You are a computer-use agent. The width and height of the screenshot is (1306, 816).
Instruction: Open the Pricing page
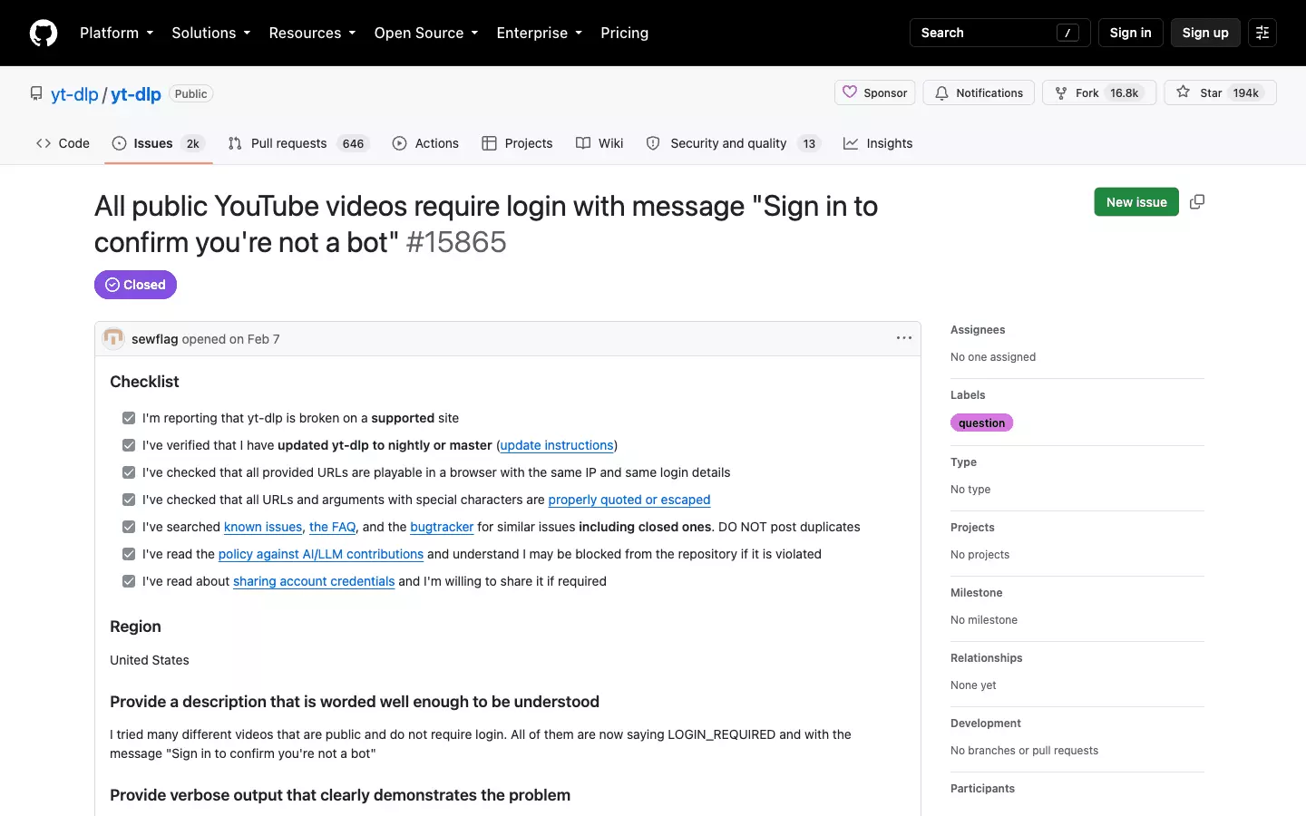point(624,33)
